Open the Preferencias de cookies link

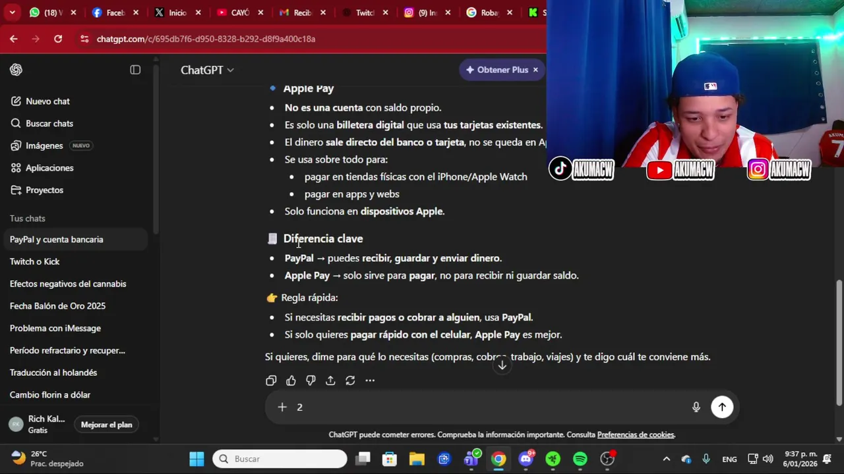point(636,434)
